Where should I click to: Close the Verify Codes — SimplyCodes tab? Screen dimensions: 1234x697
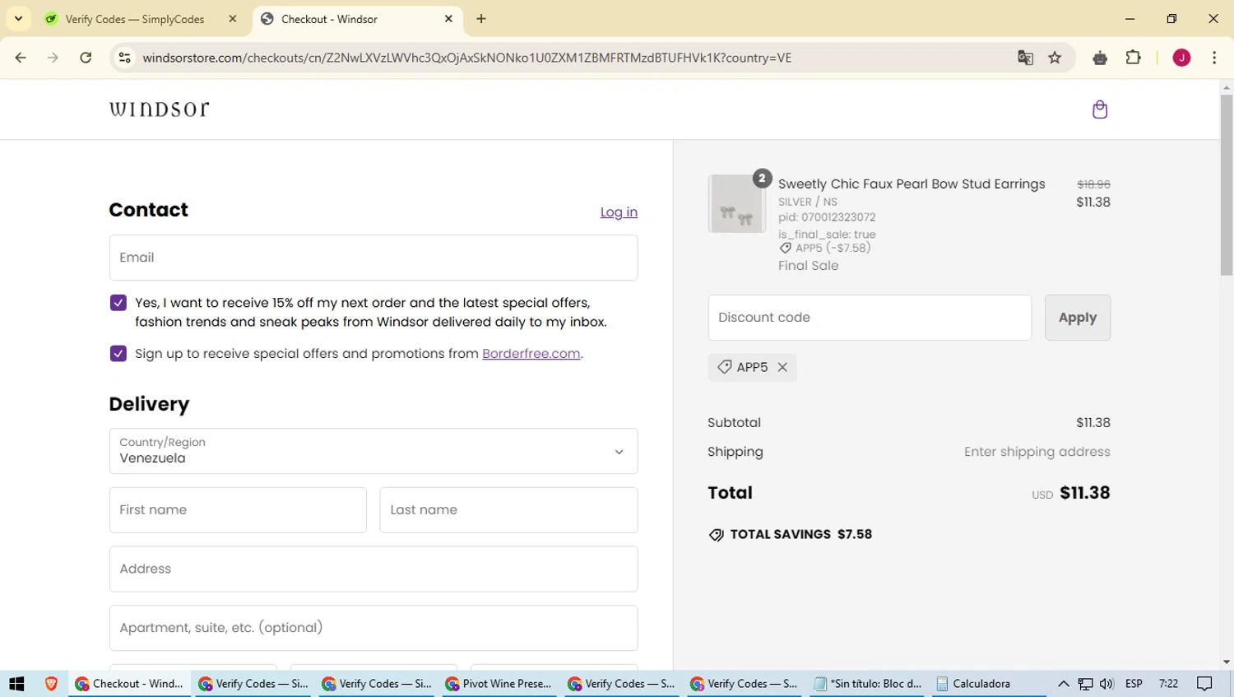pyautogui.click(x=233, y=19)
